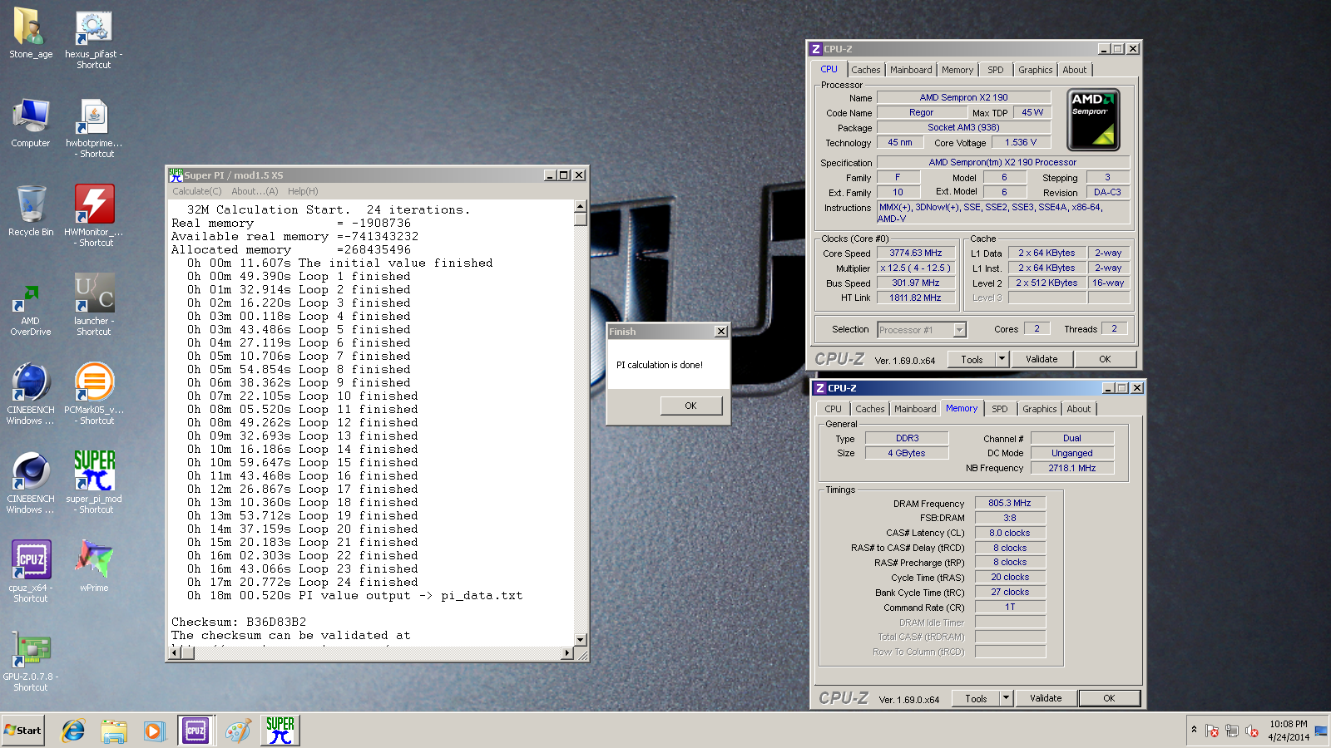Open Processor #1 selection dropdown
The height and width of the screenshot is (748, 1331).
tap(959, 330)
